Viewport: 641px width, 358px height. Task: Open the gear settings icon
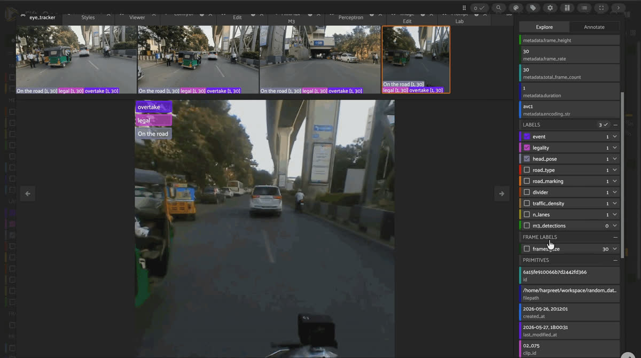pyautogui.click(x=550, y=7)
